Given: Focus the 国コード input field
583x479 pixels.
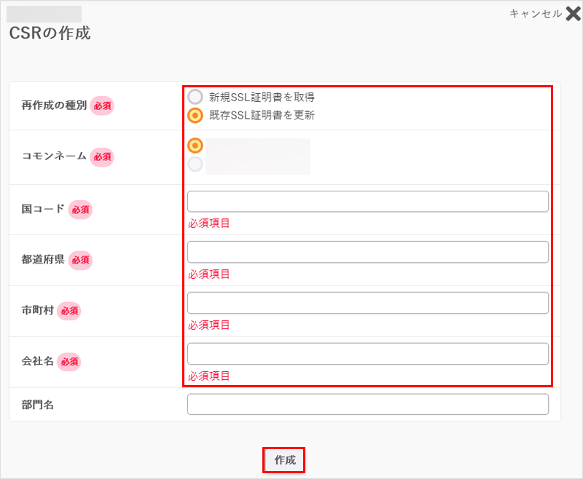Looking at the screenshot, I should pos(368,202).
